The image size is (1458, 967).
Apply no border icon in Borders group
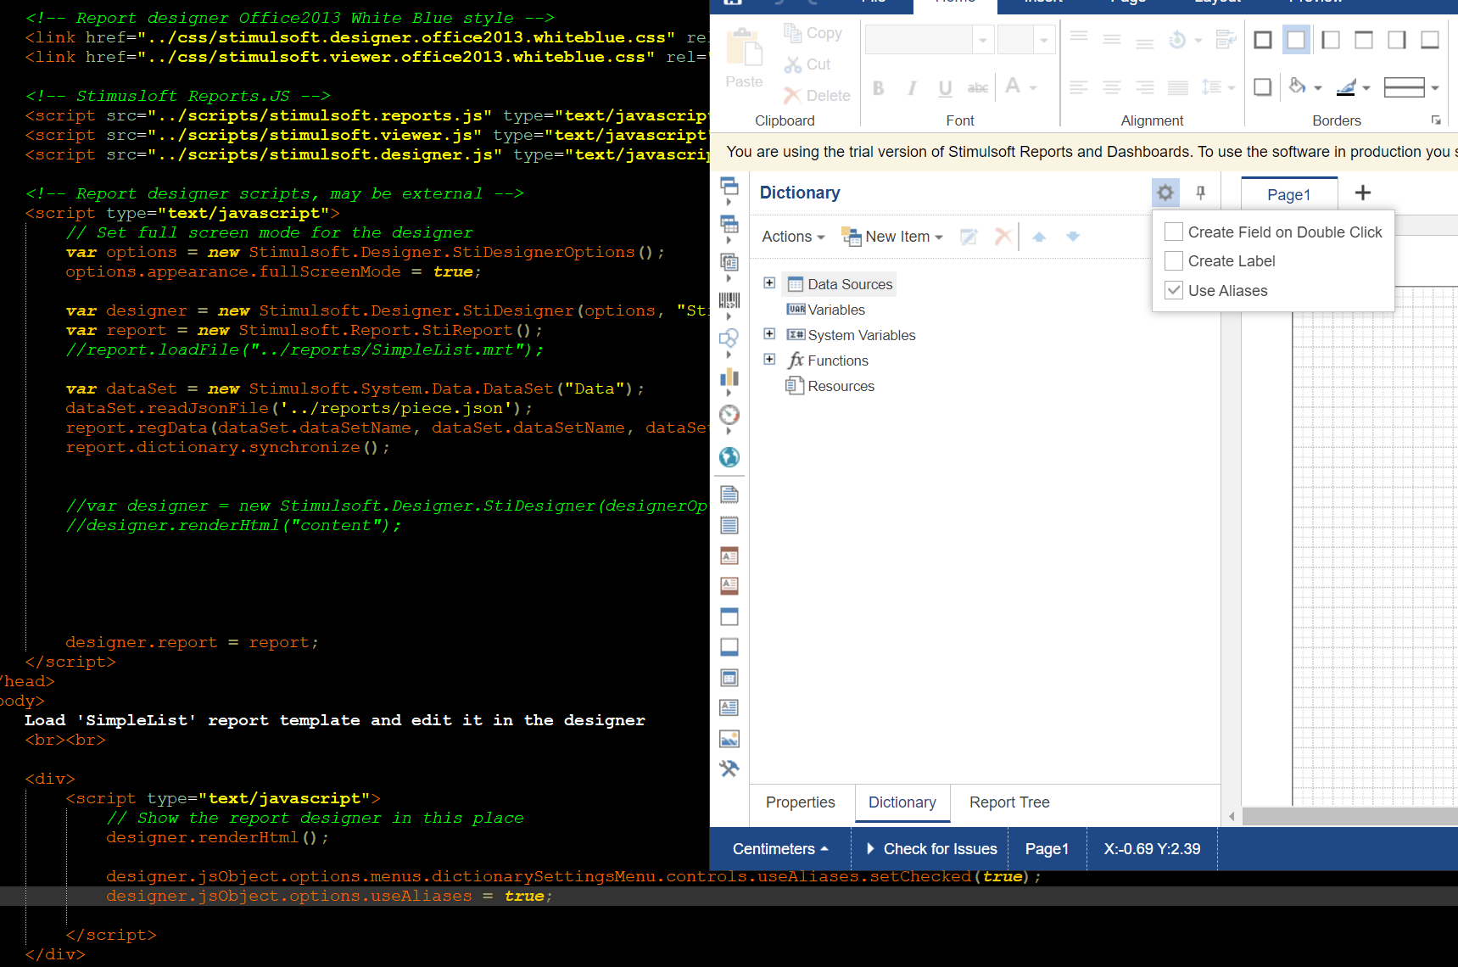(1296, 40)
